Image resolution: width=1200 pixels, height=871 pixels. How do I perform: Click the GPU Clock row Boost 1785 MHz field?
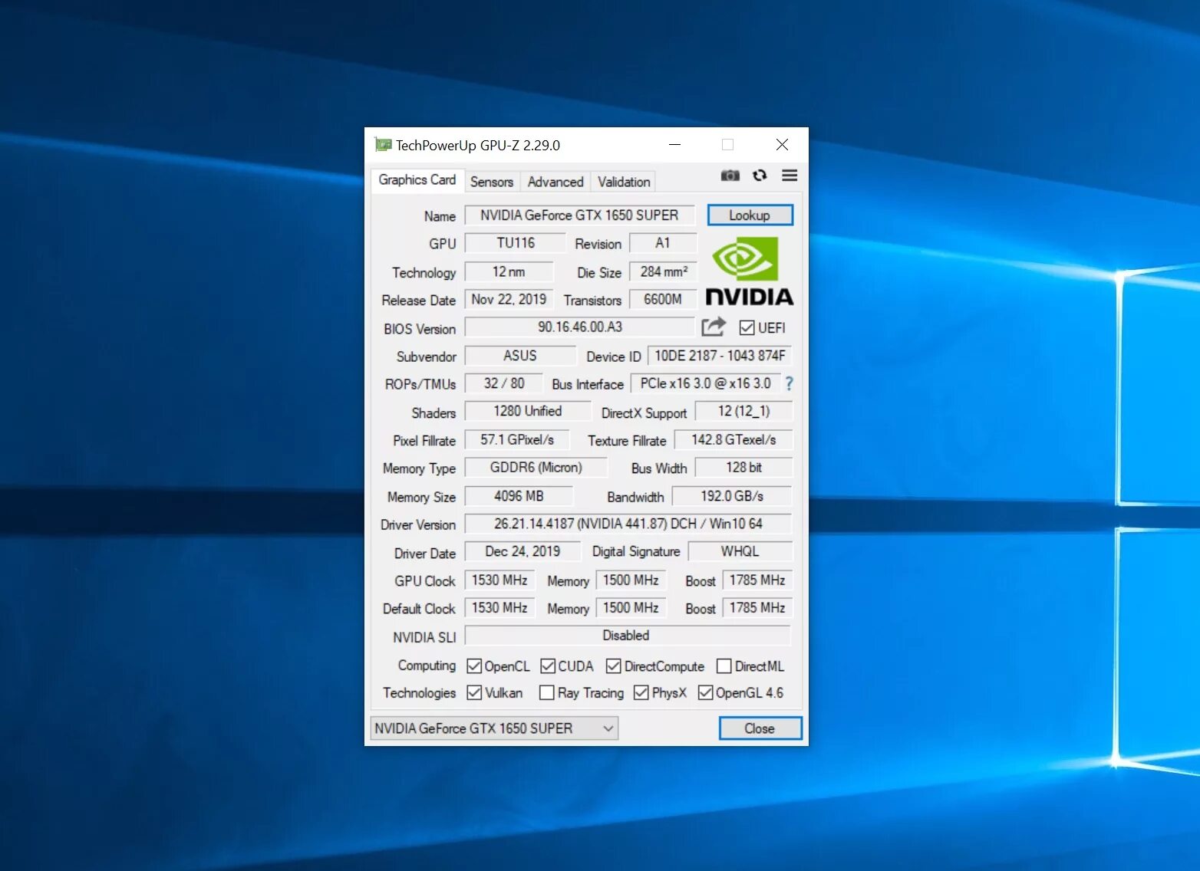tap(757, 580)
